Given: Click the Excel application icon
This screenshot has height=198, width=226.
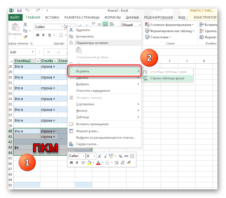Looking at the screenshot, I should 12,10.
